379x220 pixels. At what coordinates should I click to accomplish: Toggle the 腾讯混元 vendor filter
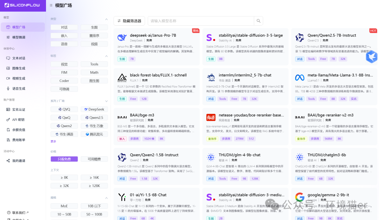[94, 134]
